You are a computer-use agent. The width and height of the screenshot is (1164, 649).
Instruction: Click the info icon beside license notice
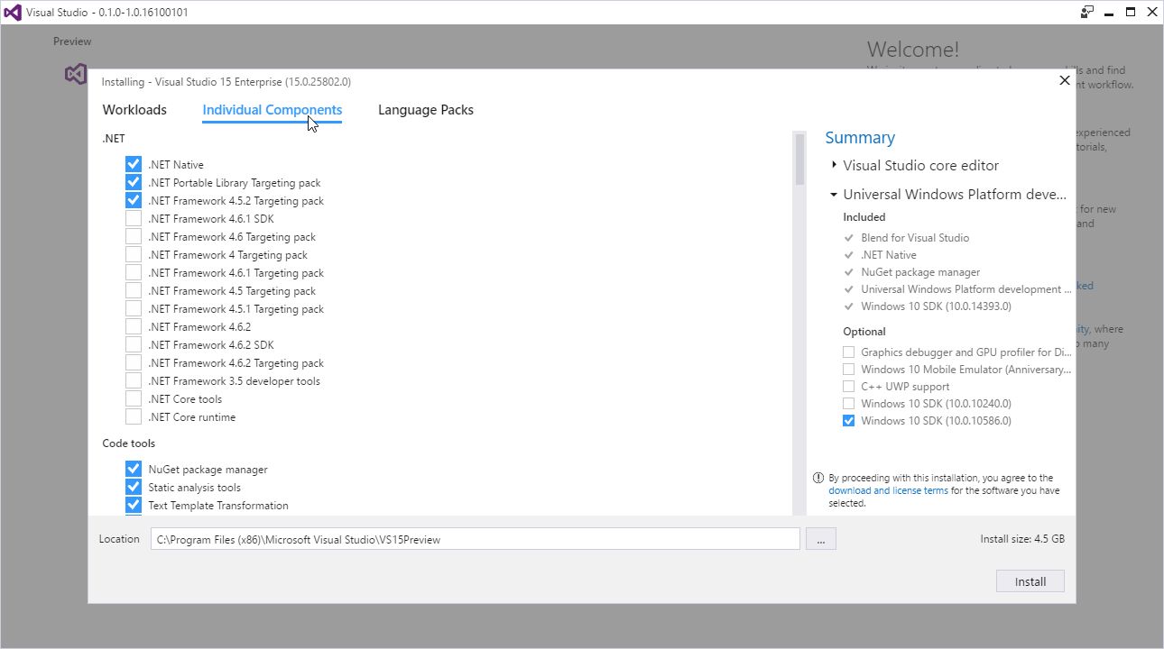coord(818,478)
